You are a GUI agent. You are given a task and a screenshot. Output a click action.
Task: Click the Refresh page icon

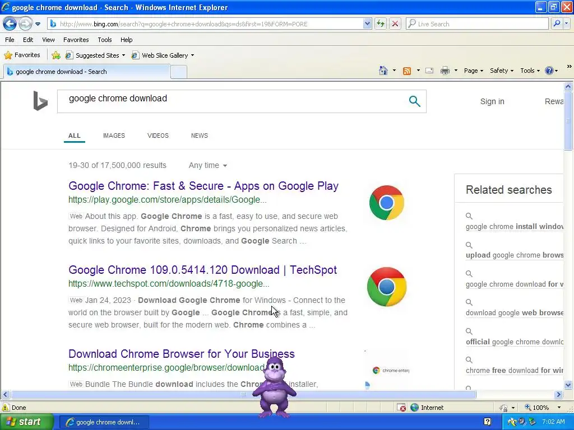click(x=381, y=24)
